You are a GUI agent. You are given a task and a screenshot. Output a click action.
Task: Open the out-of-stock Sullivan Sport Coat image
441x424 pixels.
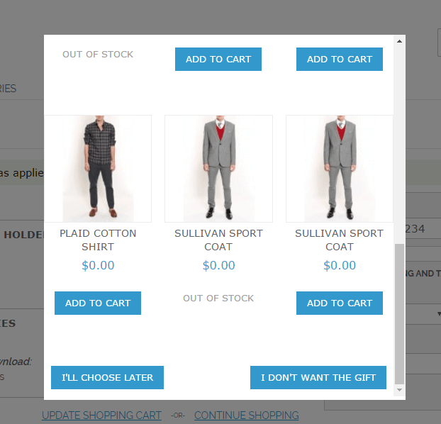218,169
